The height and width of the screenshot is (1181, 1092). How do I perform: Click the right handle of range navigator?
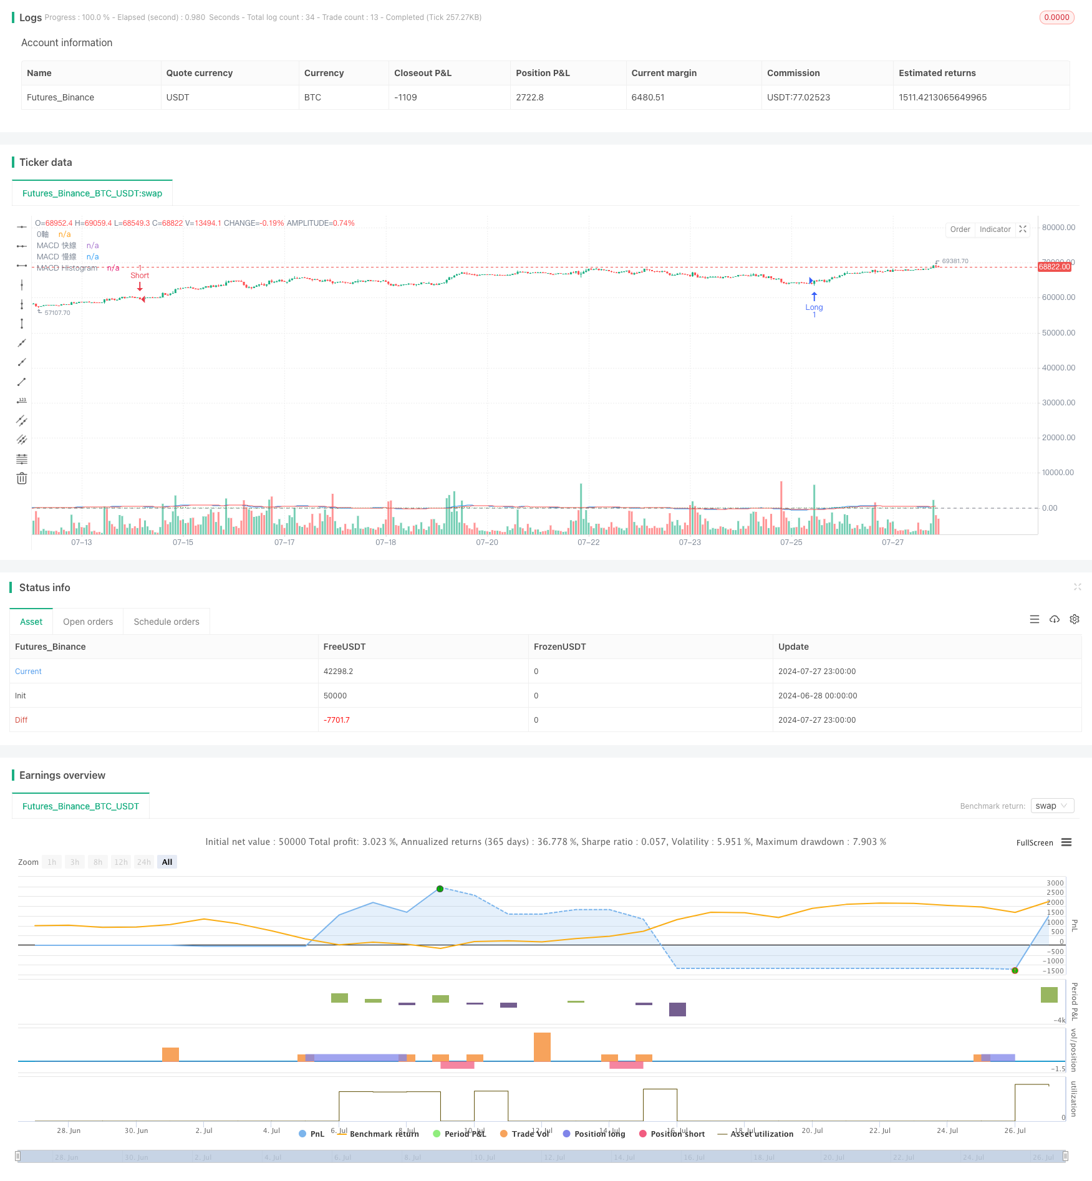(x=1065, y=1156)
